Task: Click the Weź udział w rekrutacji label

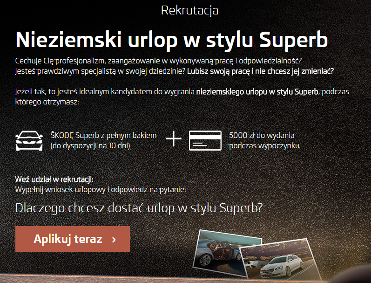Action: 54,179
